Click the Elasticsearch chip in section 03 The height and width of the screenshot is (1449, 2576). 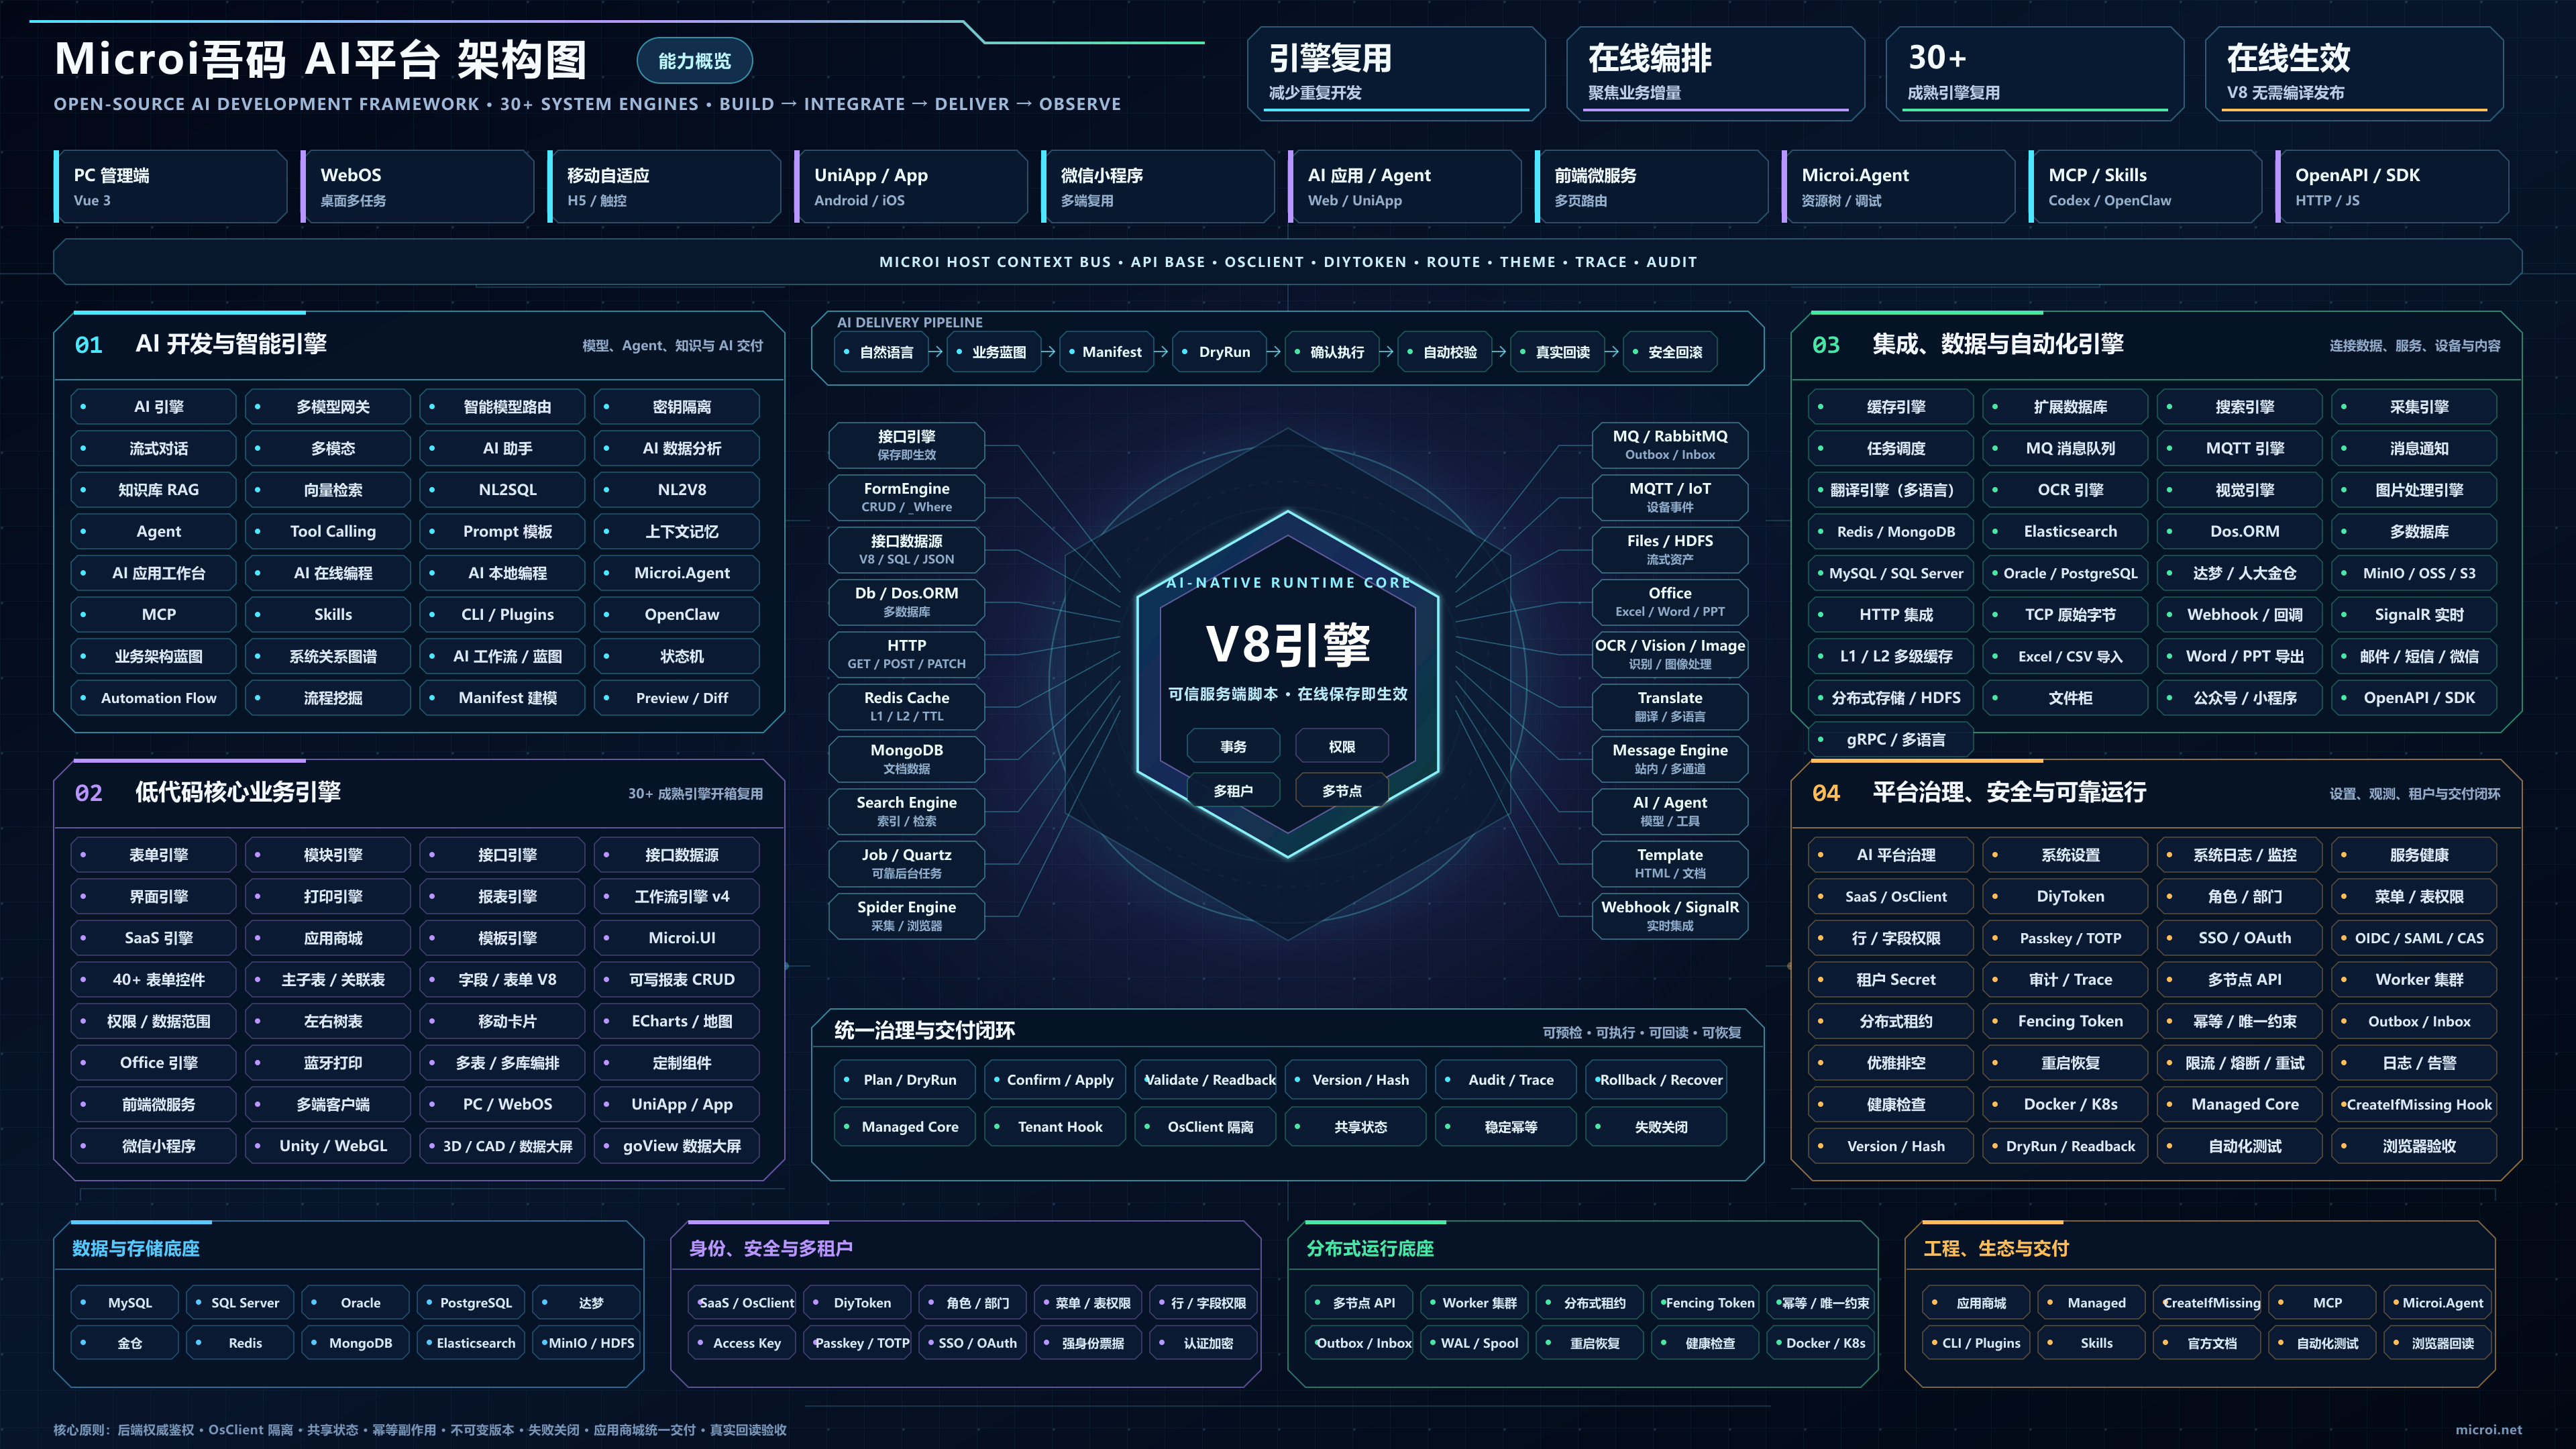click(2064, 532)
